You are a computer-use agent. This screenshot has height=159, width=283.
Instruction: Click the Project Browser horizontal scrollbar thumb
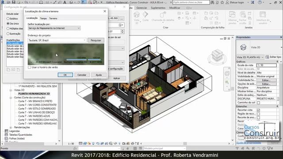[x=24, y=144]
